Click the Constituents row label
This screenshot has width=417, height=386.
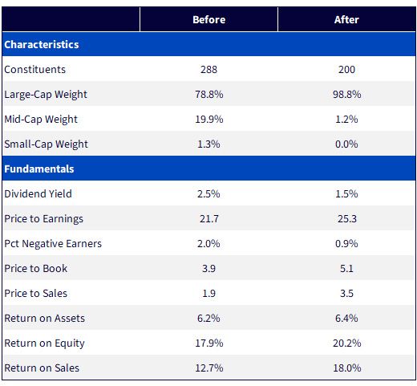point(34,69)
